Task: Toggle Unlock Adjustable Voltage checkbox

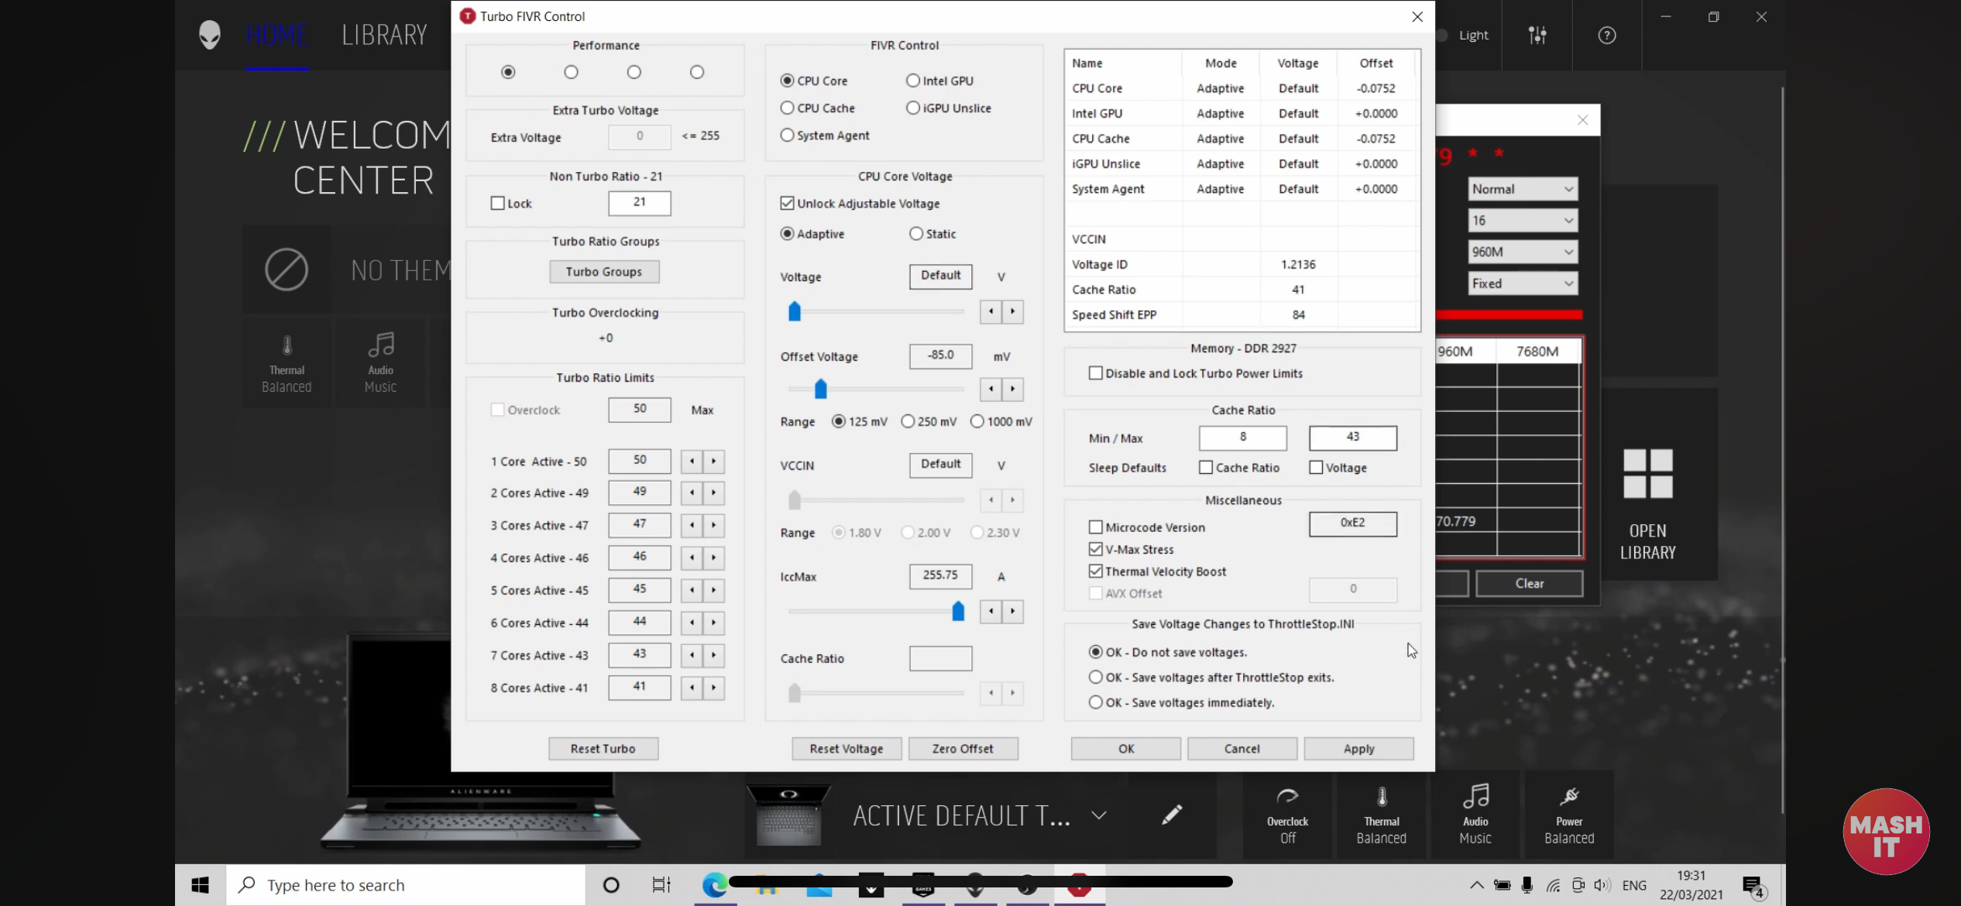Action: [788, 203]
